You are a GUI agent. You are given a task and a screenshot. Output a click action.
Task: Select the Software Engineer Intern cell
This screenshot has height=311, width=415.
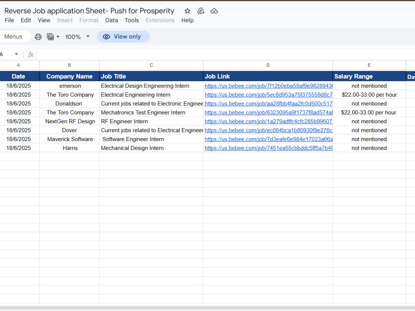(151, 139)
